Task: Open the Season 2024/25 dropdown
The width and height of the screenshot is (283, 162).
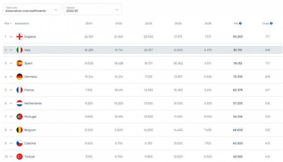Action: point(92,9)
